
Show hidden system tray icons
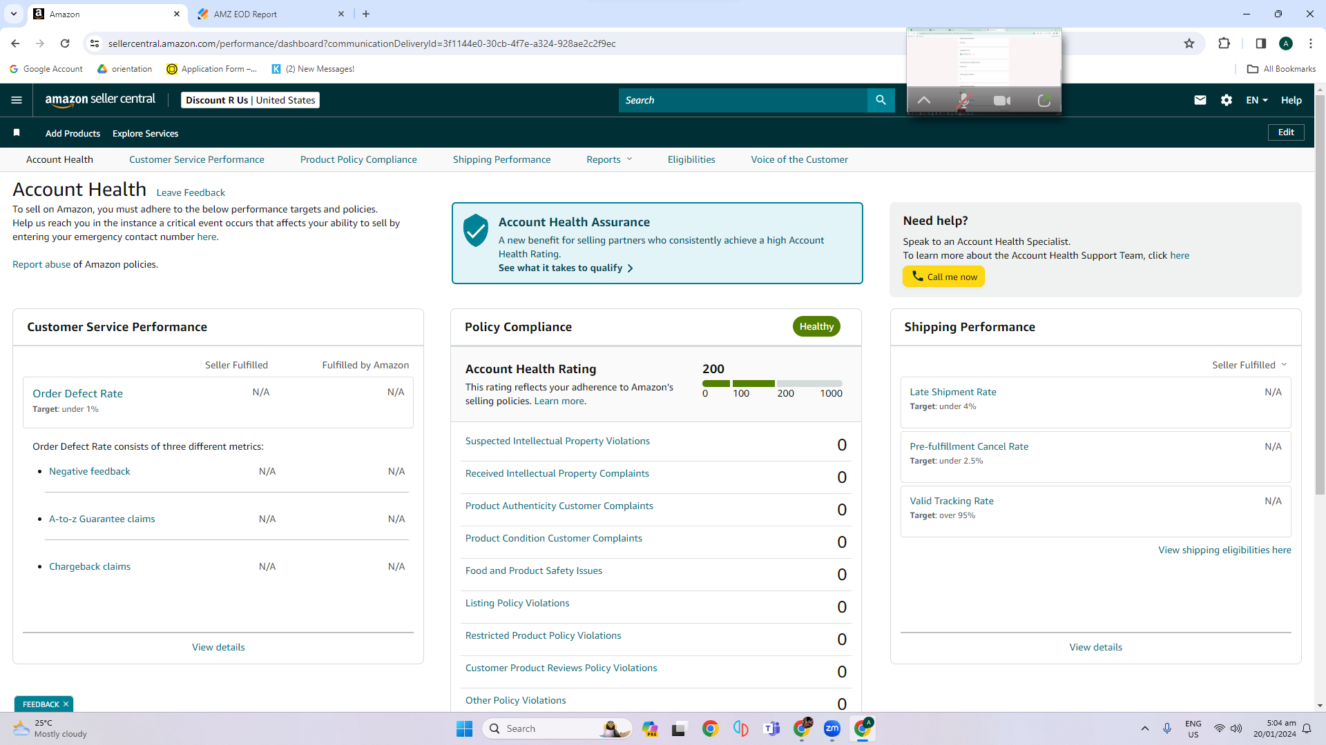(x=1145, y=728)
